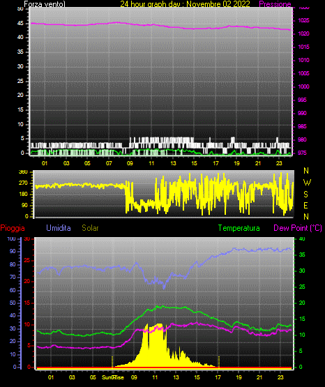Click the 'Solar' legend label

91,228
